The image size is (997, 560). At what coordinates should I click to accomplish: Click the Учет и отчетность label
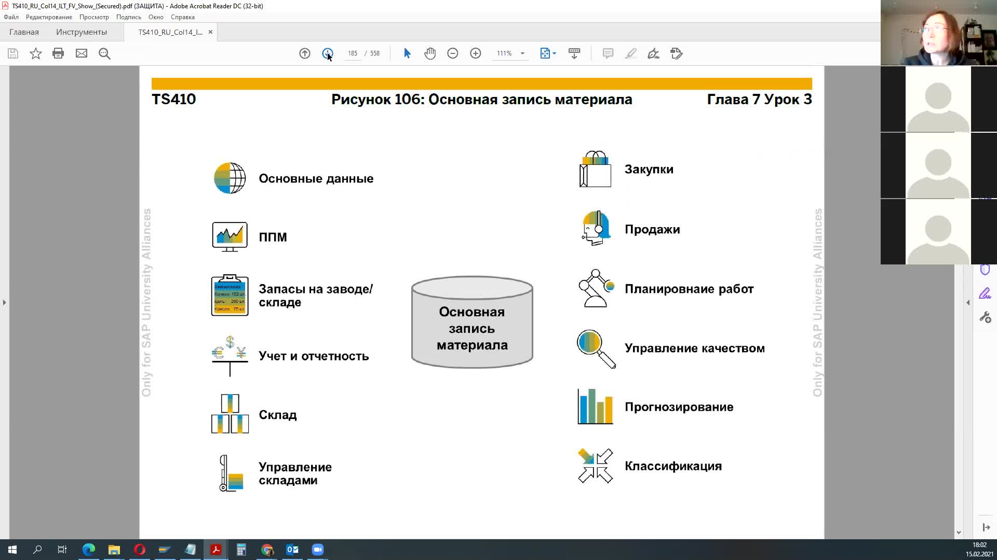[x=314, y=356]
